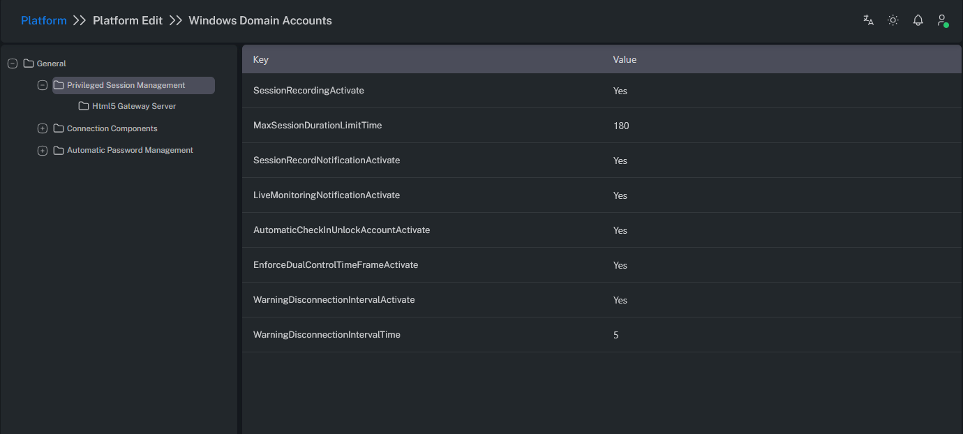
Task: Navigate to Platform Edit breadcrumb
Action: click(x=128, y=21)
